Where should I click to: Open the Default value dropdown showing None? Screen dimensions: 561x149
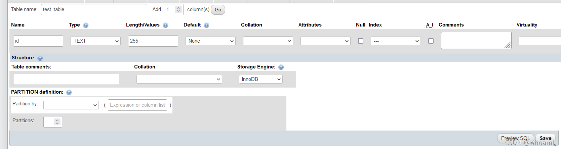click(x=210, y=41)
